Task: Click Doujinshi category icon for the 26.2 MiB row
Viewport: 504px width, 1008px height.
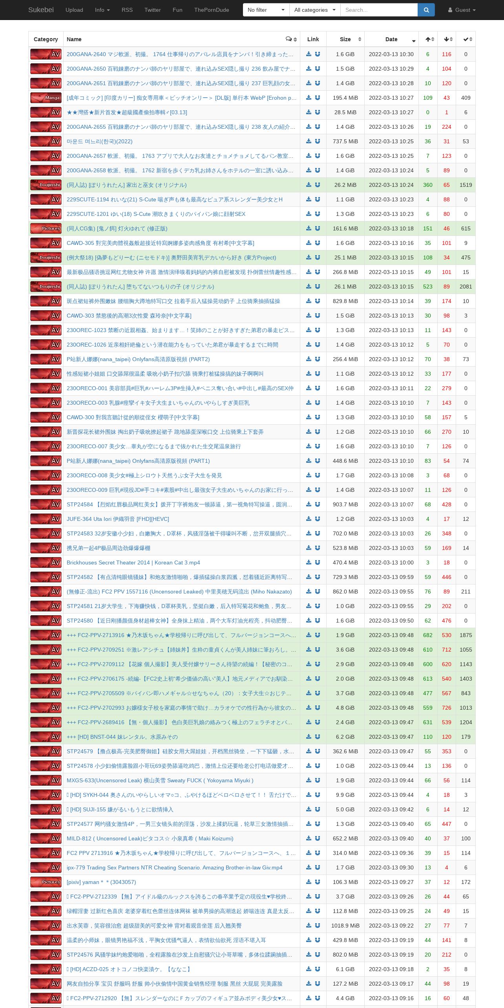Action: pyautogui.click(x=46, y=185)
